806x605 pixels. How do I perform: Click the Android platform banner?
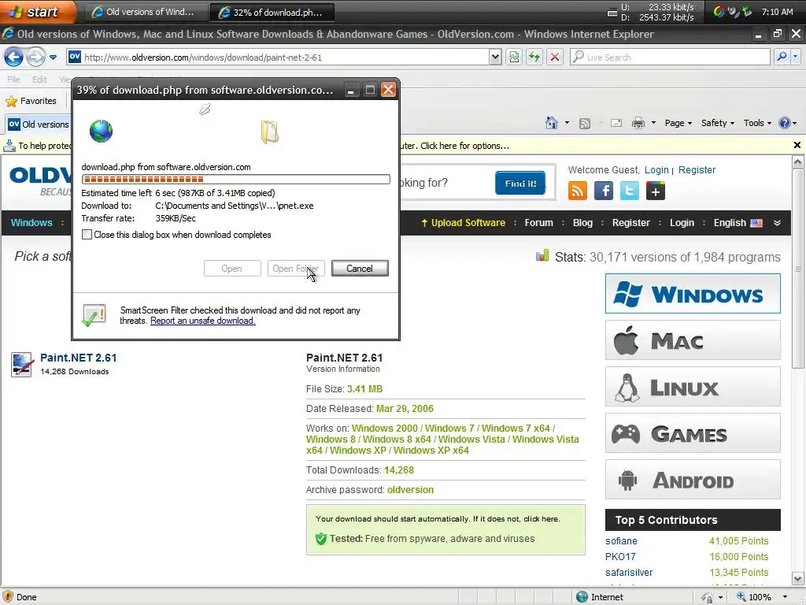coord(693,480)
